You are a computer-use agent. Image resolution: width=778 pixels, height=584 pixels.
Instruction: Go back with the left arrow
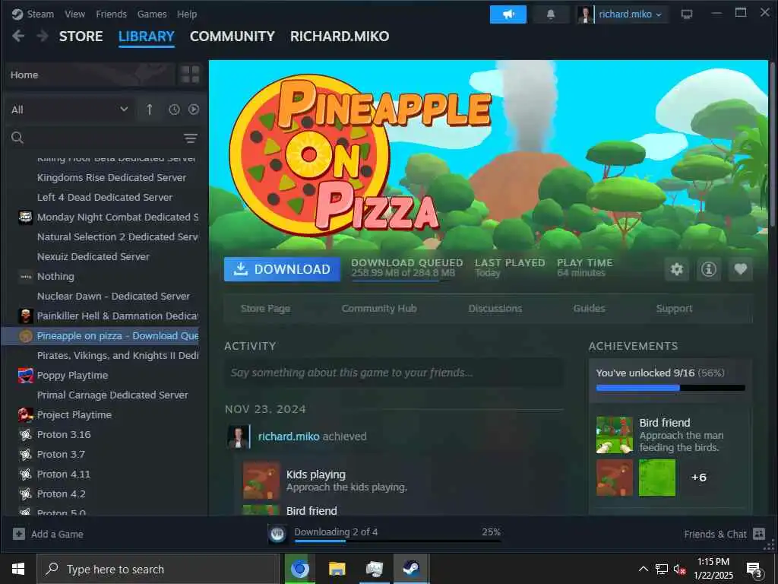click(18, 36)
